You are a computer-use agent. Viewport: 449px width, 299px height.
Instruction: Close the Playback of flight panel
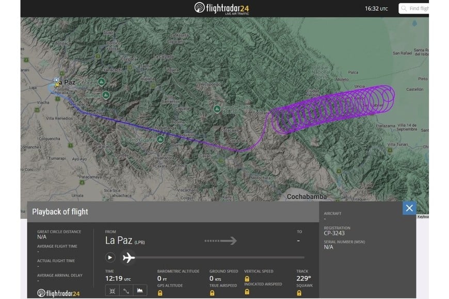tap(409, 208)
